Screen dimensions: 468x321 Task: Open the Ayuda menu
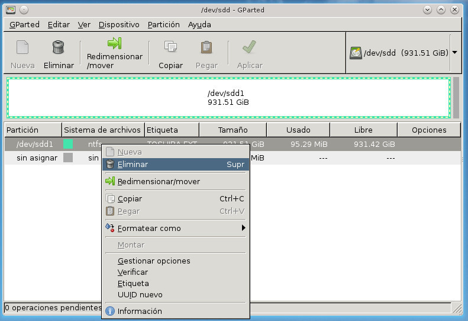pyautogui.click(x=199, y=24)
